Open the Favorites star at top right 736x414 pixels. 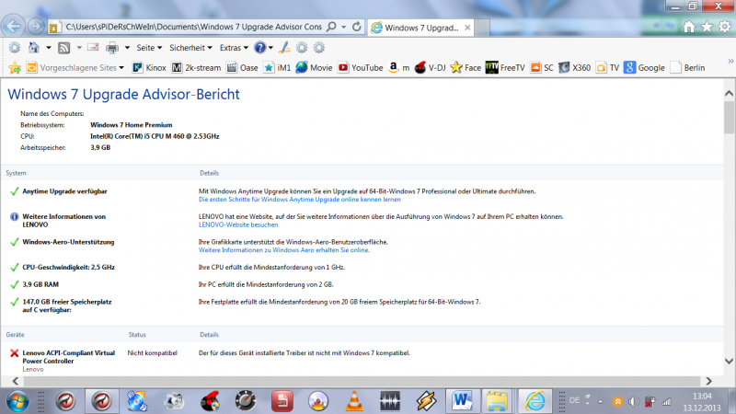707,27
